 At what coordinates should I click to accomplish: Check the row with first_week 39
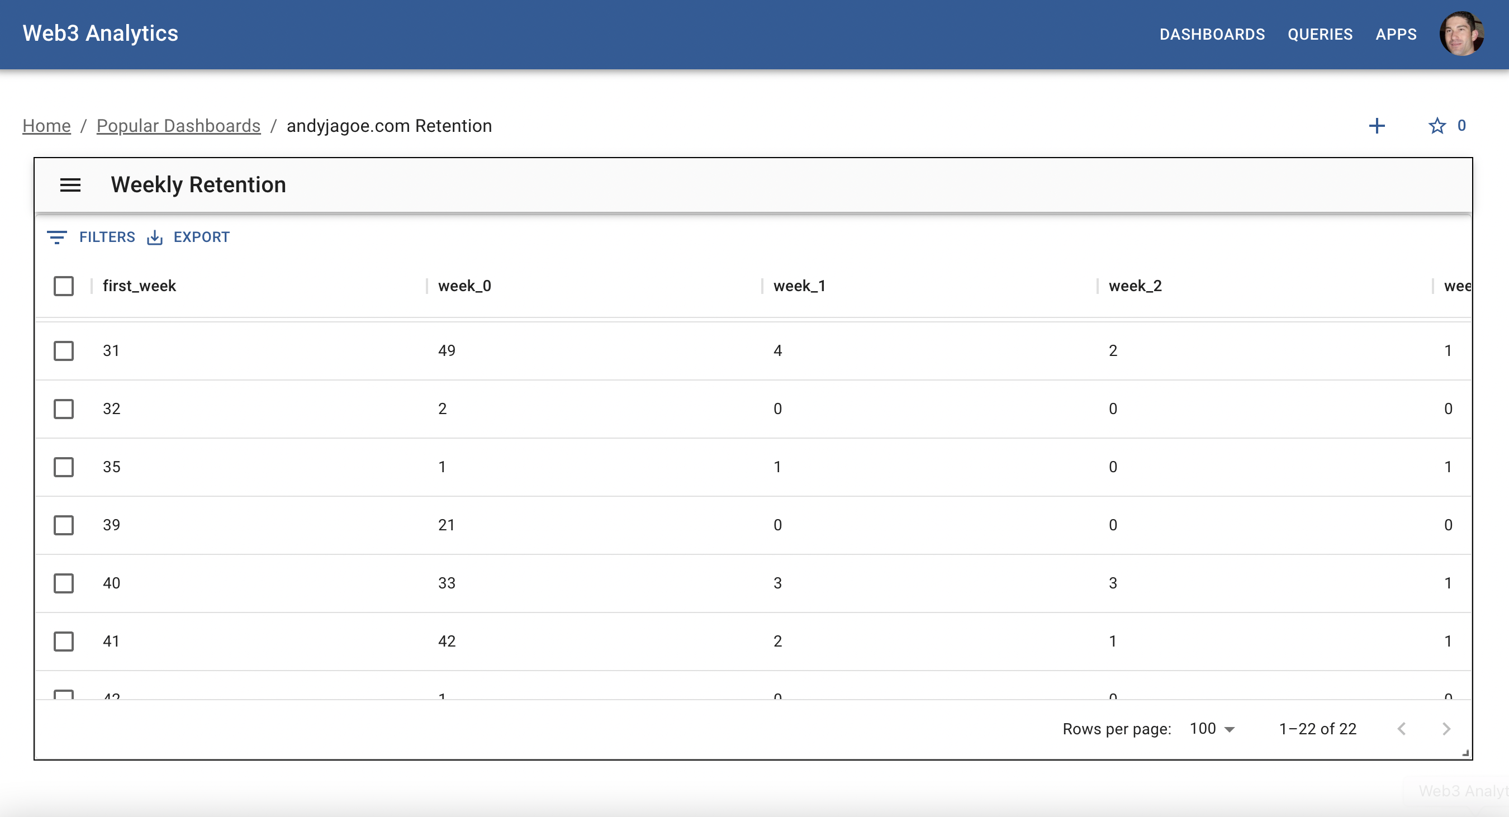pyautogui.click(x=63, y=525)
